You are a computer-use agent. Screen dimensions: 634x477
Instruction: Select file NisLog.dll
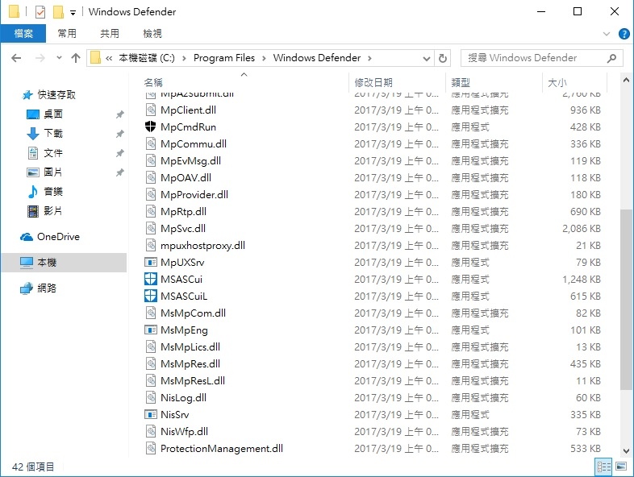[183, 398]
